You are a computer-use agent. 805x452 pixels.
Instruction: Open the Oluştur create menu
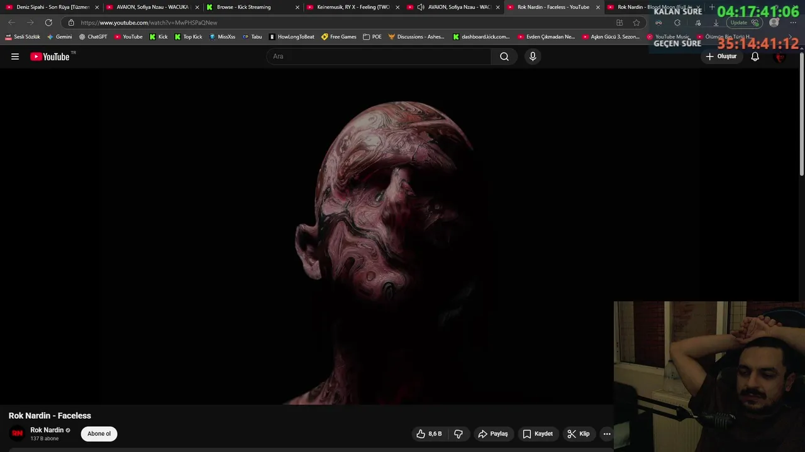click(x=721, y=56)
